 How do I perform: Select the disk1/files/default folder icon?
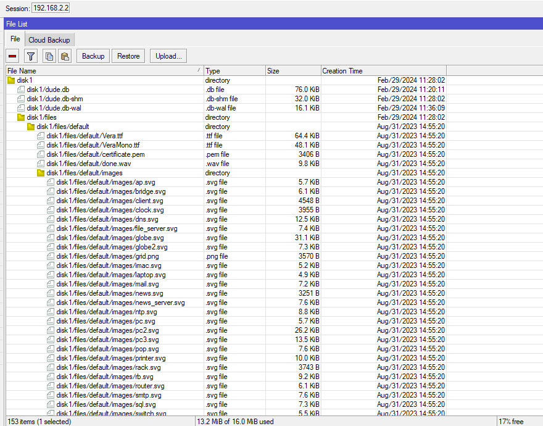[x=31, y=127]
